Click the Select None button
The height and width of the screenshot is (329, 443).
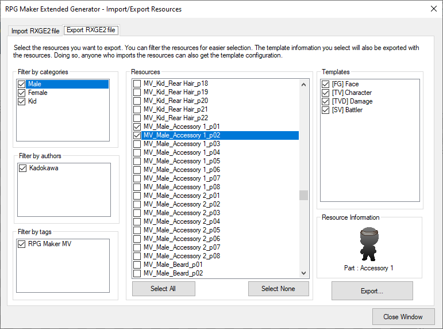pos(279,289)
